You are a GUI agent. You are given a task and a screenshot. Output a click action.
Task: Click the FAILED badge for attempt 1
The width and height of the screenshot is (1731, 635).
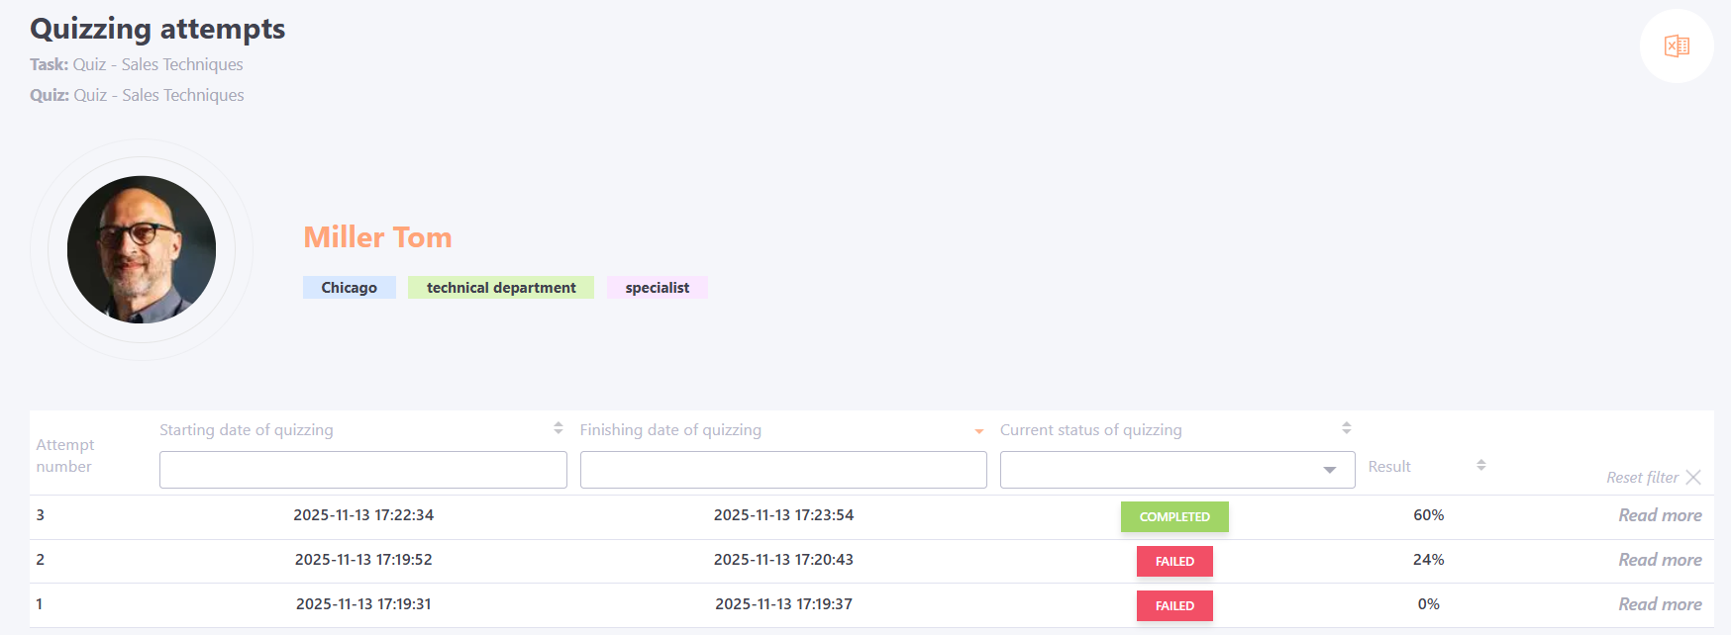tap(1174, 605)
